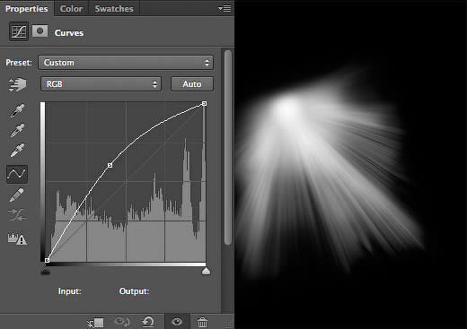Click the Properties panel vertical scrollbar
The image size is (467, 329).
[228, 147]
